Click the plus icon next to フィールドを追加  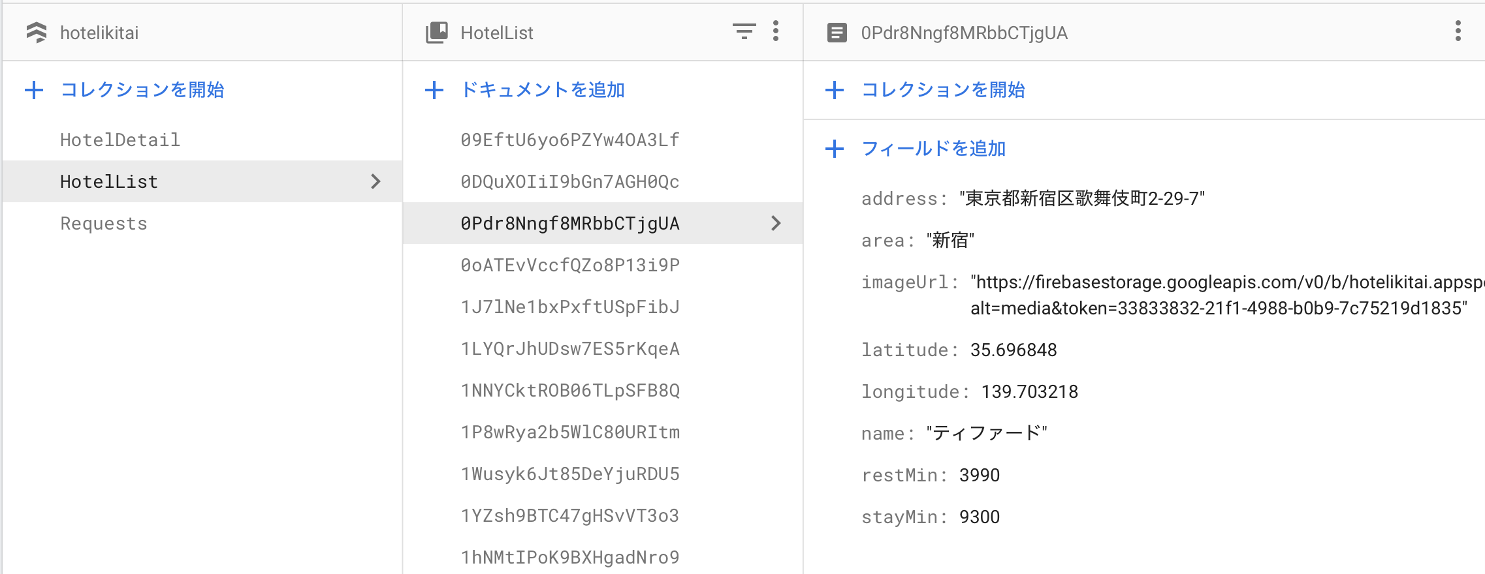click(x=836, y=149)
